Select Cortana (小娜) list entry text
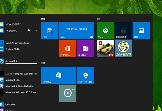The height and width of the screenshot is (111, 162). (12, 49)
